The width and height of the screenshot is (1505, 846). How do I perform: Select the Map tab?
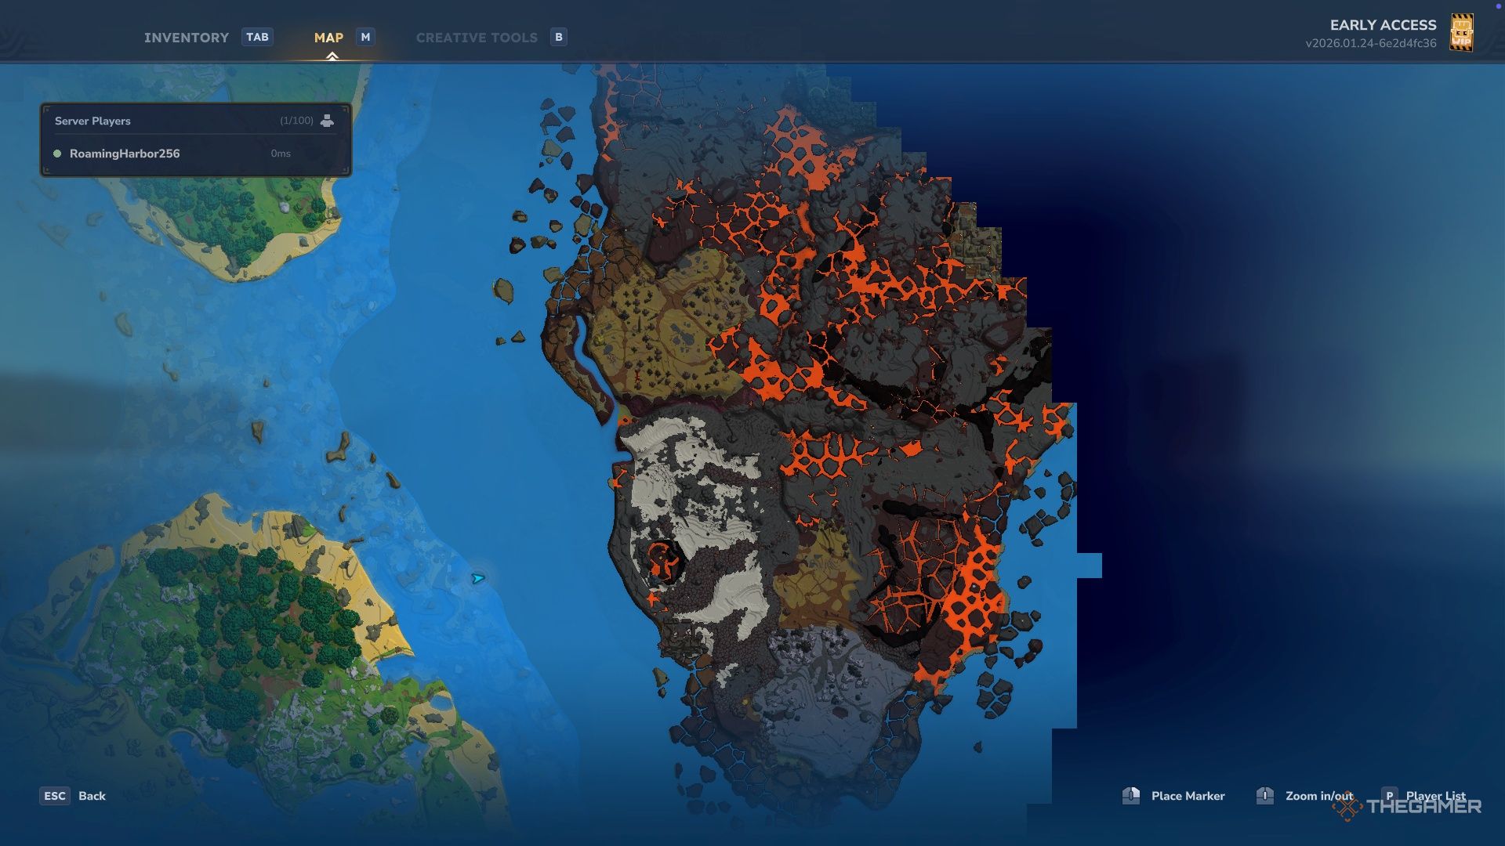(x=328, y=38)
